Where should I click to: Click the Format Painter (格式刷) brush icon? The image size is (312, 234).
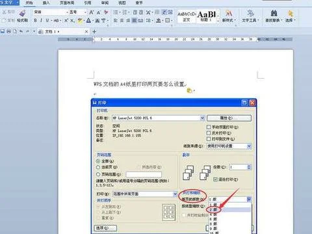point(23,13)
